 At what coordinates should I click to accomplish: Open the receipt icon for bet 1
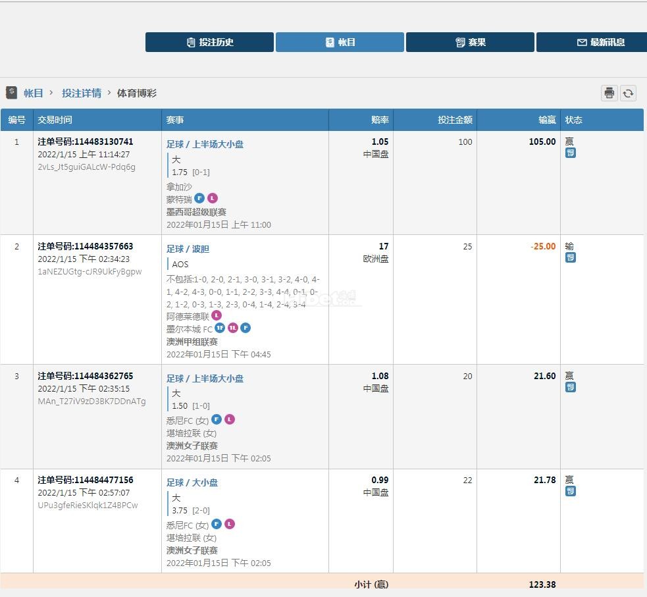point(570,153)
